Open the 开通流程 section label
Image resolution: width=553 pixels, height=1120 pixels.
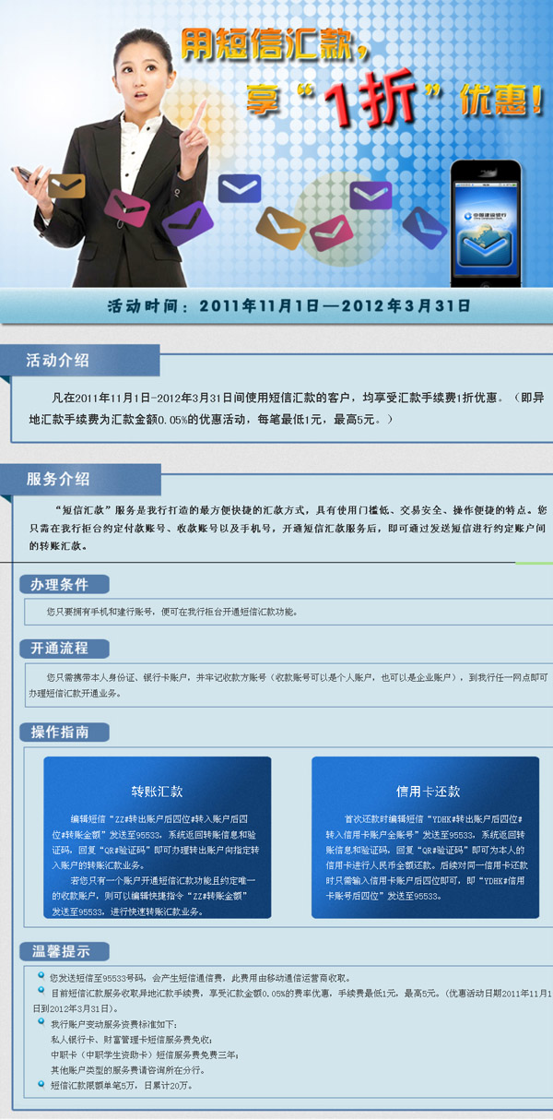pyautogui.click(x=60, y=648)
